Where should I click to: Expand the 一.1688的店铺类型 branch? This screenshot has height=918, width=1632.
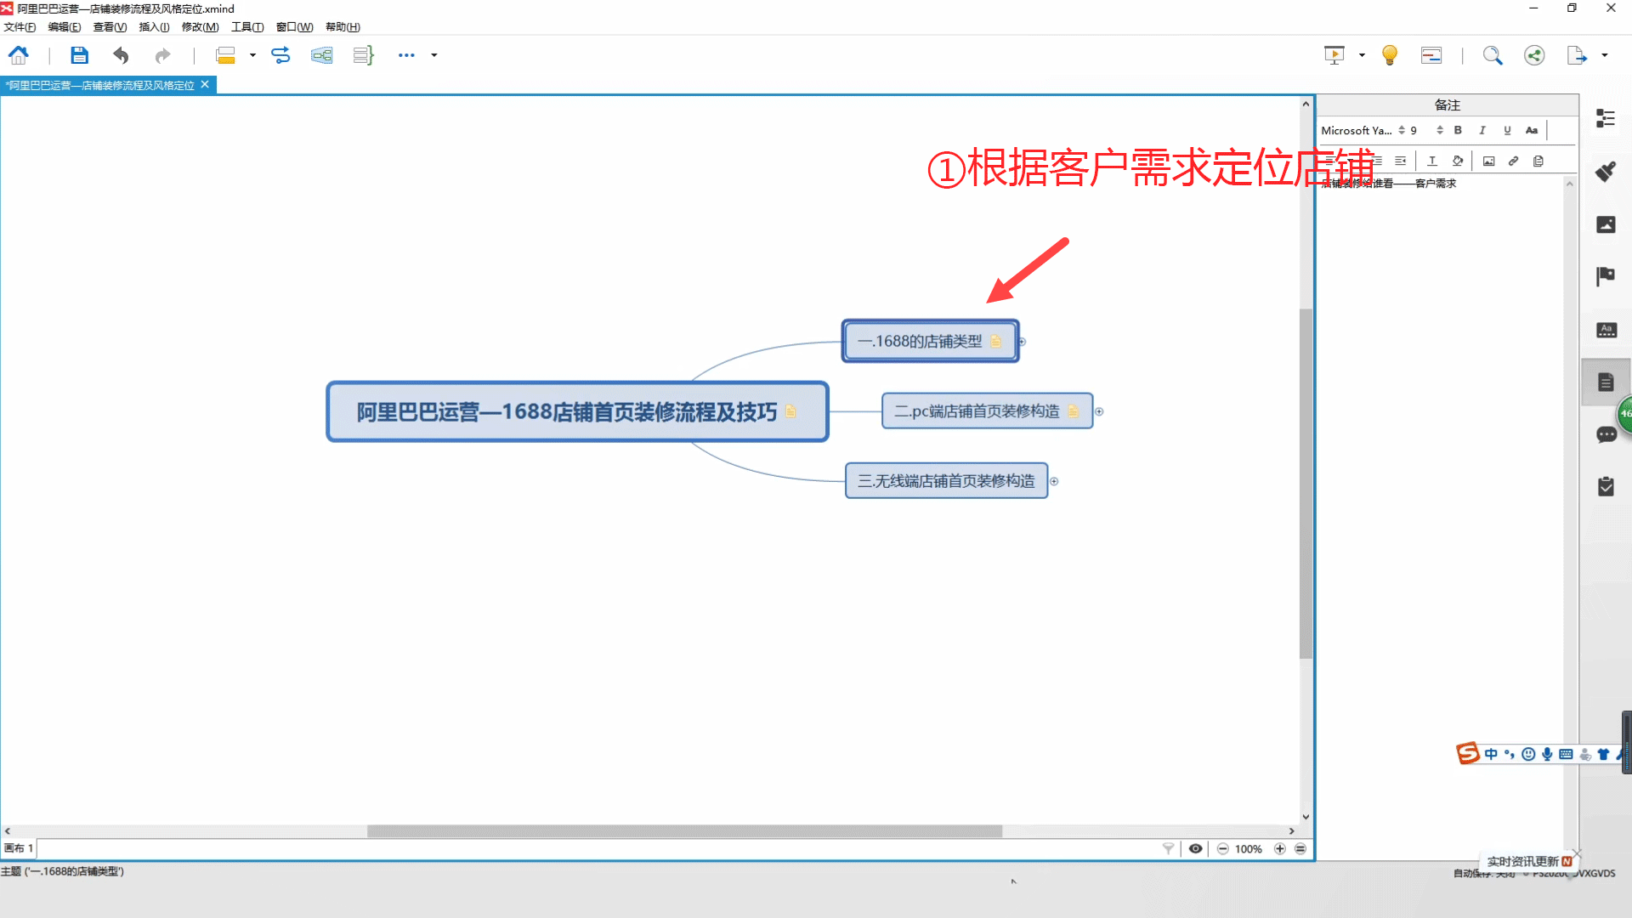(x=1023, y=342)
